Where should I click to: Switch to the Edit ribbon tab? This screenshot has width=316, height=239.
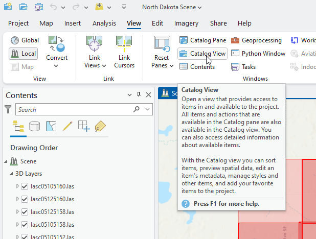[157, 23]
